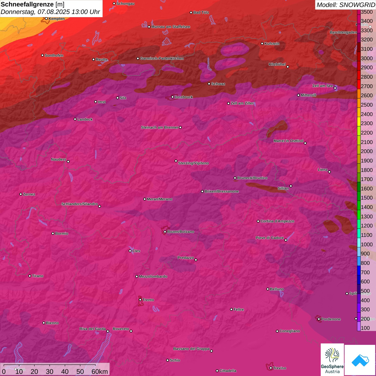This screenshot has height=376, width=376.
Task: Click the Kitzbühel label
Action: click(x=277, y=64)
